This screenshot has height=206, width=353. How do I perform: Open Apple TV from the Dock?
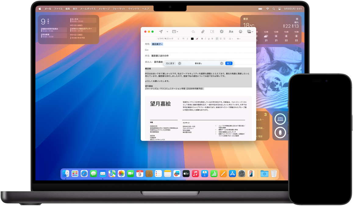click(x=186, y=174)
